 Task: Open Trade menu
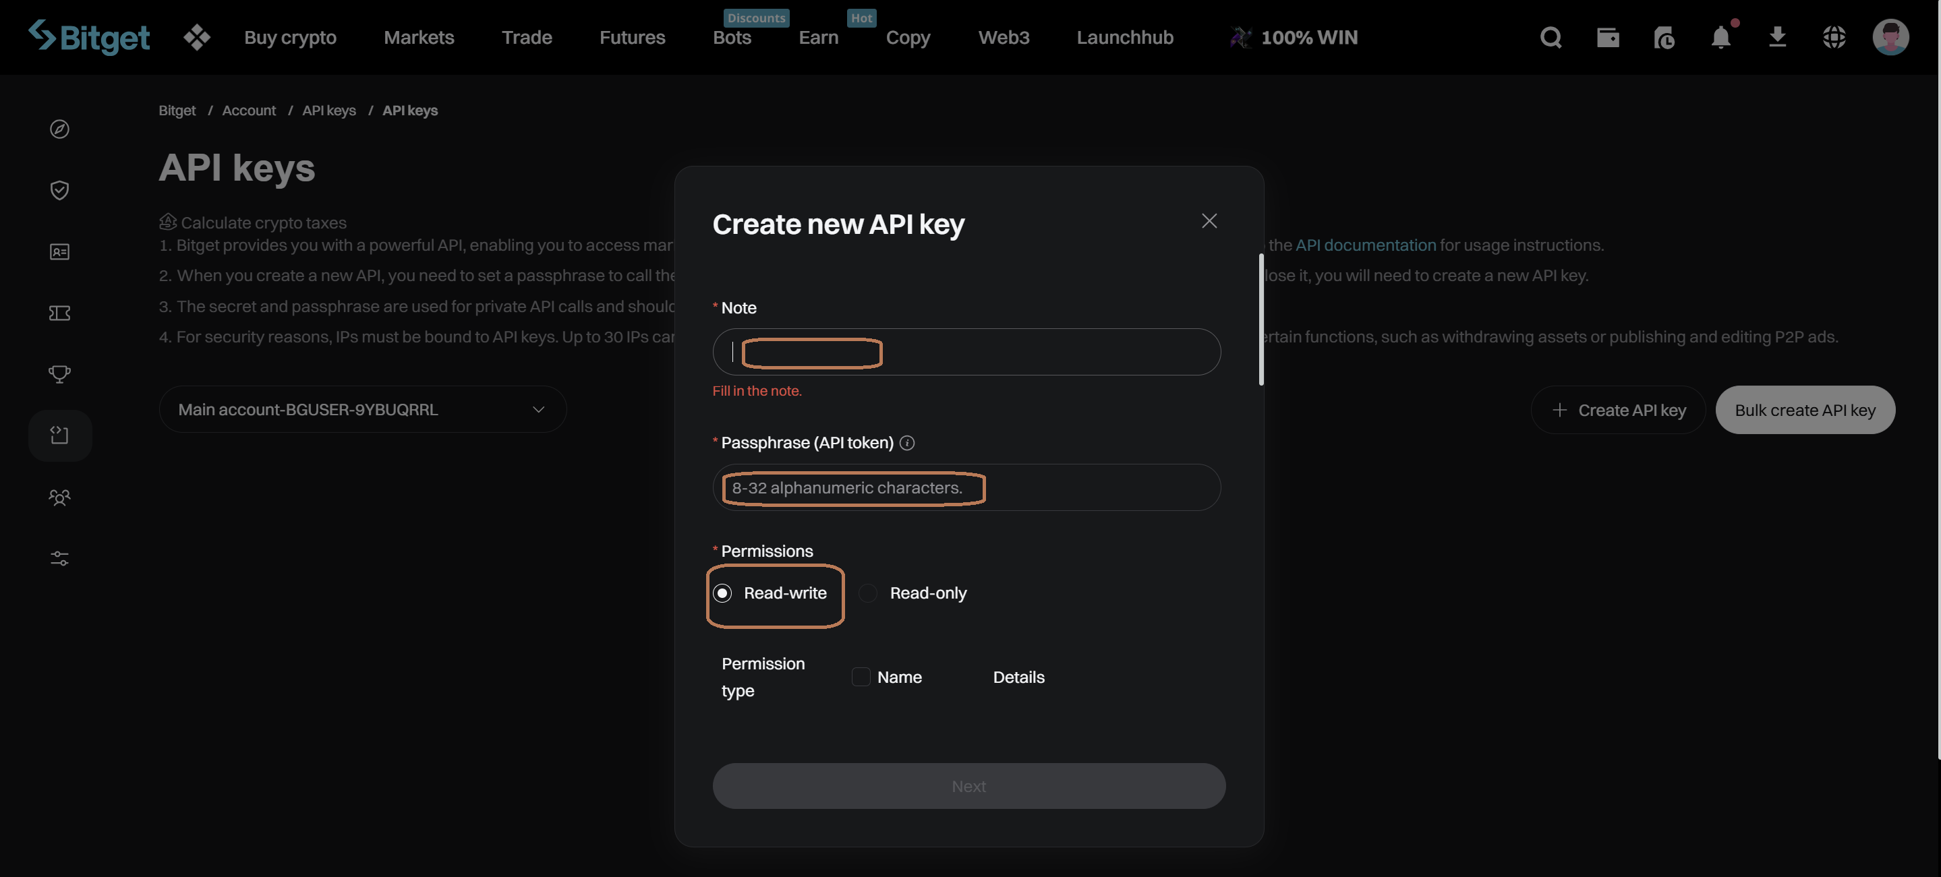[x=527, y=37]
